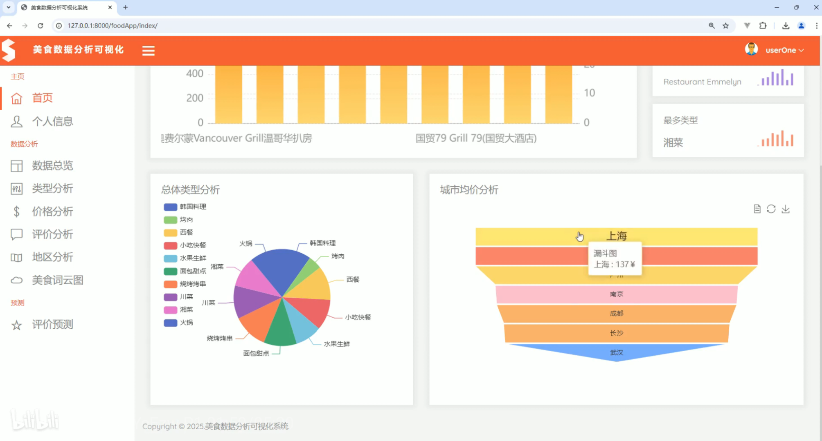822x441 pixels.
Task: Click the 美食词云图 cloud icon
Action: (16, 281)
